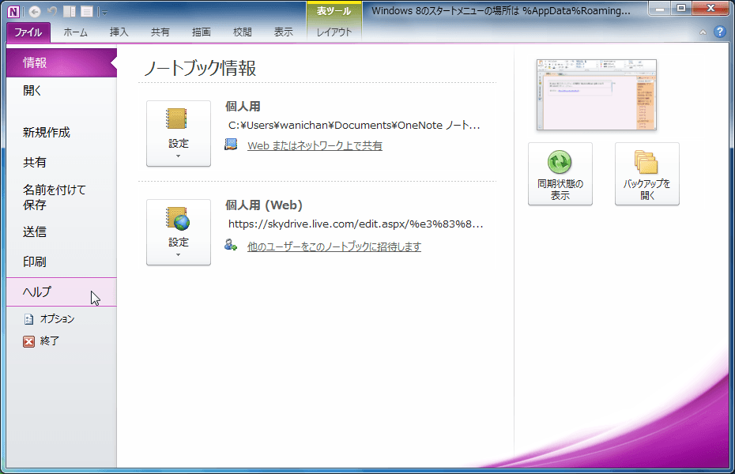Select 印刷 in the backstage menu
The height and width of the screenshot is (474, 735).
(x=62, y=261)
